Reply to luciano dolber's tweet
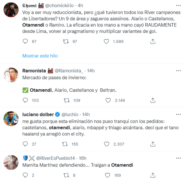 pyautogui.click(x=26, y=144)
